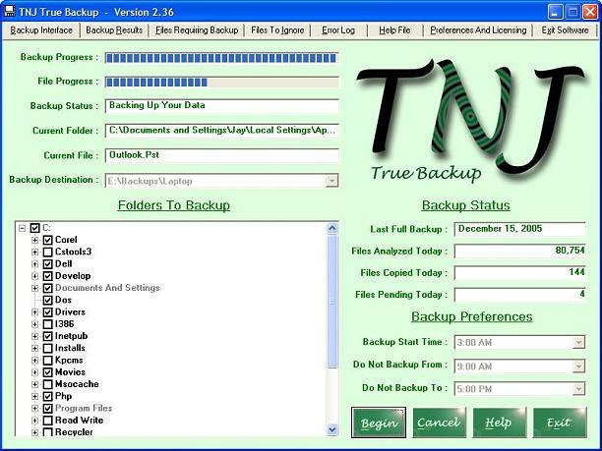This screenshot has width=602, height=451.
Task: Click the Exit Software tab
Action: click(x=565, y=30)
